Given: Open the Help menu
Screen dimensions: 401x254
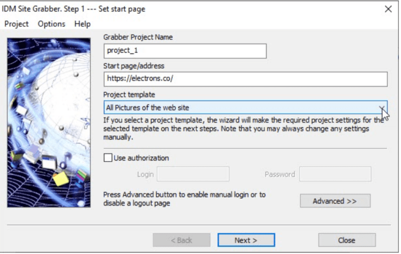Looking at the screenshot, I should [82, 24].
